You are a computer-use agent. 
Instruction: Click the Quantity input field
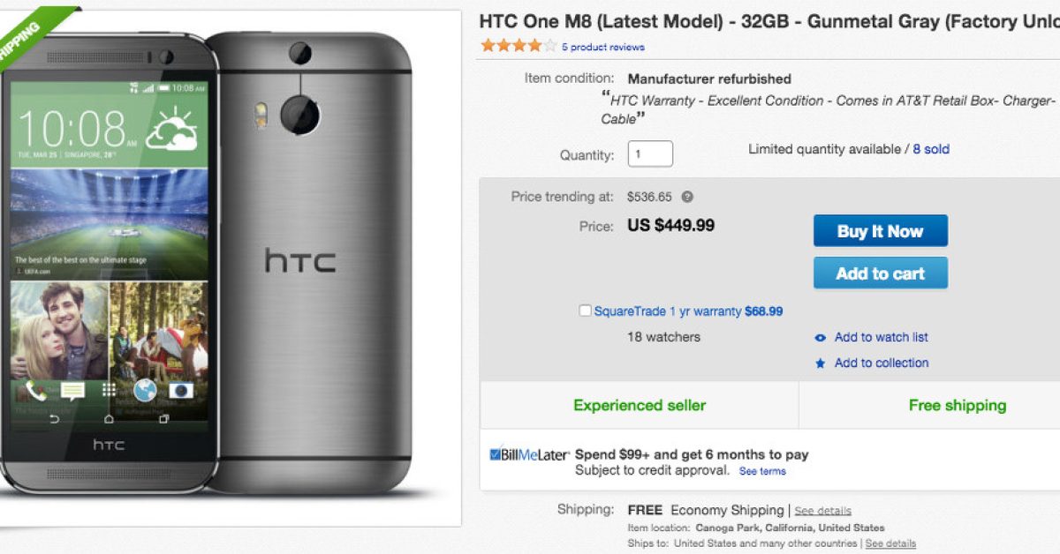pyautogui.click(x=650, y=154)
